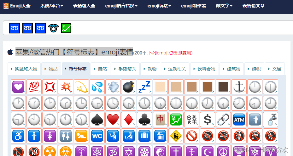Copy the WC water closet emoji

[97, 136]
